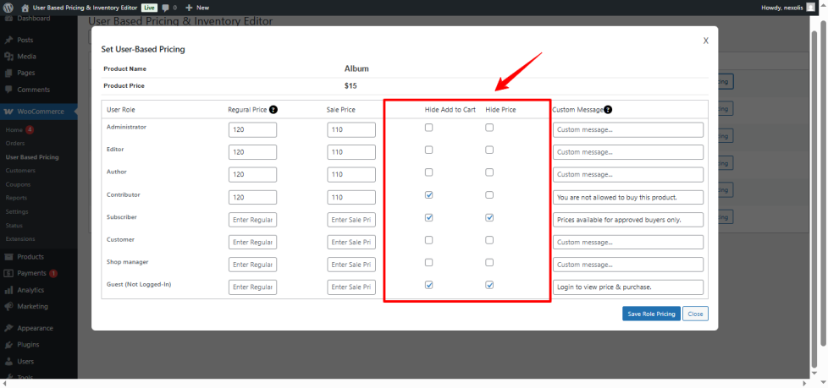
Task: Click Administrator custom message field
Action: (628, 129)
